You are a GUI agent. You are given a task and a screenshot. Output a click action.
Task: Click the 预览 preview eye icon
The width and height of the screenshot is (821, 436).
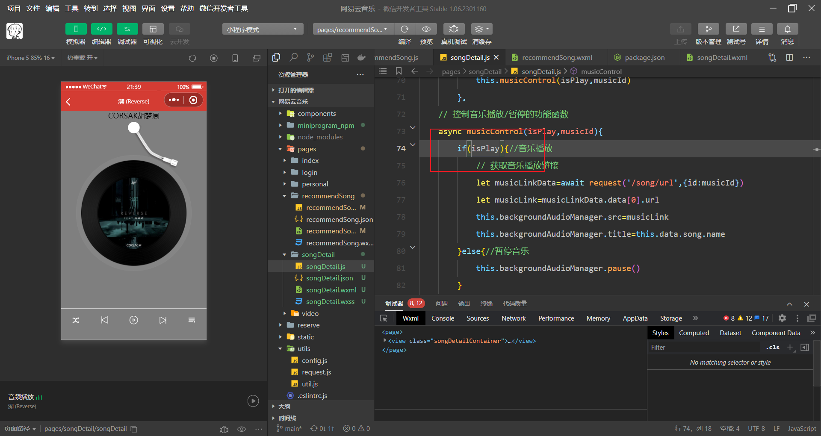[426, 29]
